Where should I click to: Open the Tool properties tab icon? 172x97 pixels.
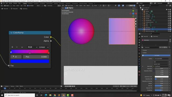(x=139, y=37)
